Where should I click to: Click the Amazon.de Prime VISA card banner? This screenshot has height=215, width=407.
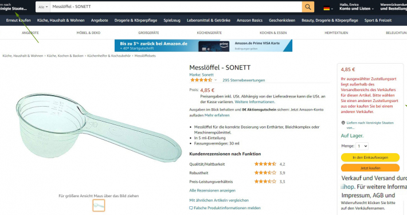point(203,45)
